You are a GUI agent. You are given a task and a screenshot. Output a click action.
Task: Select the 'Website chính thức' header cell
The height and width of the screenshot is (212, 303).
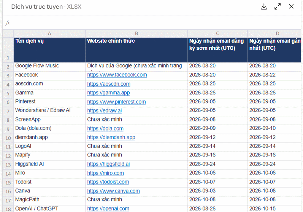point(136,50)
